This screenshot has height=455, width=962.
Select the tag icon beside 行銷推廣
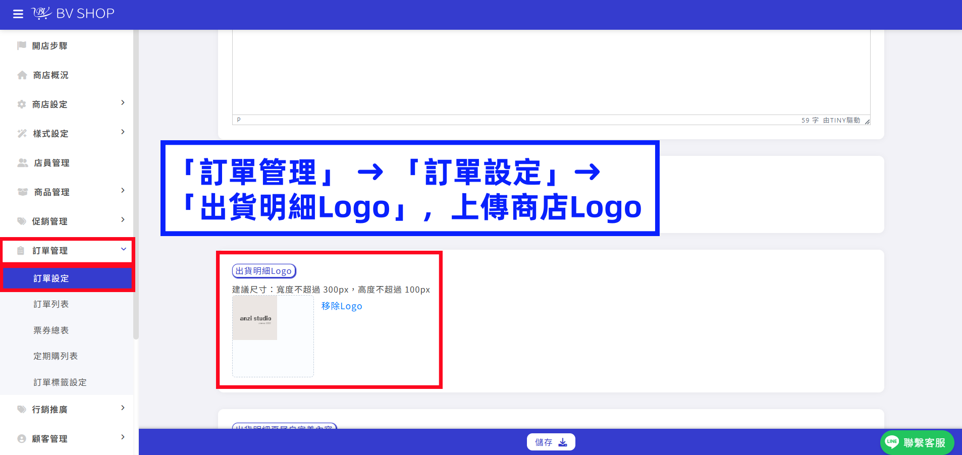point(22,410)
